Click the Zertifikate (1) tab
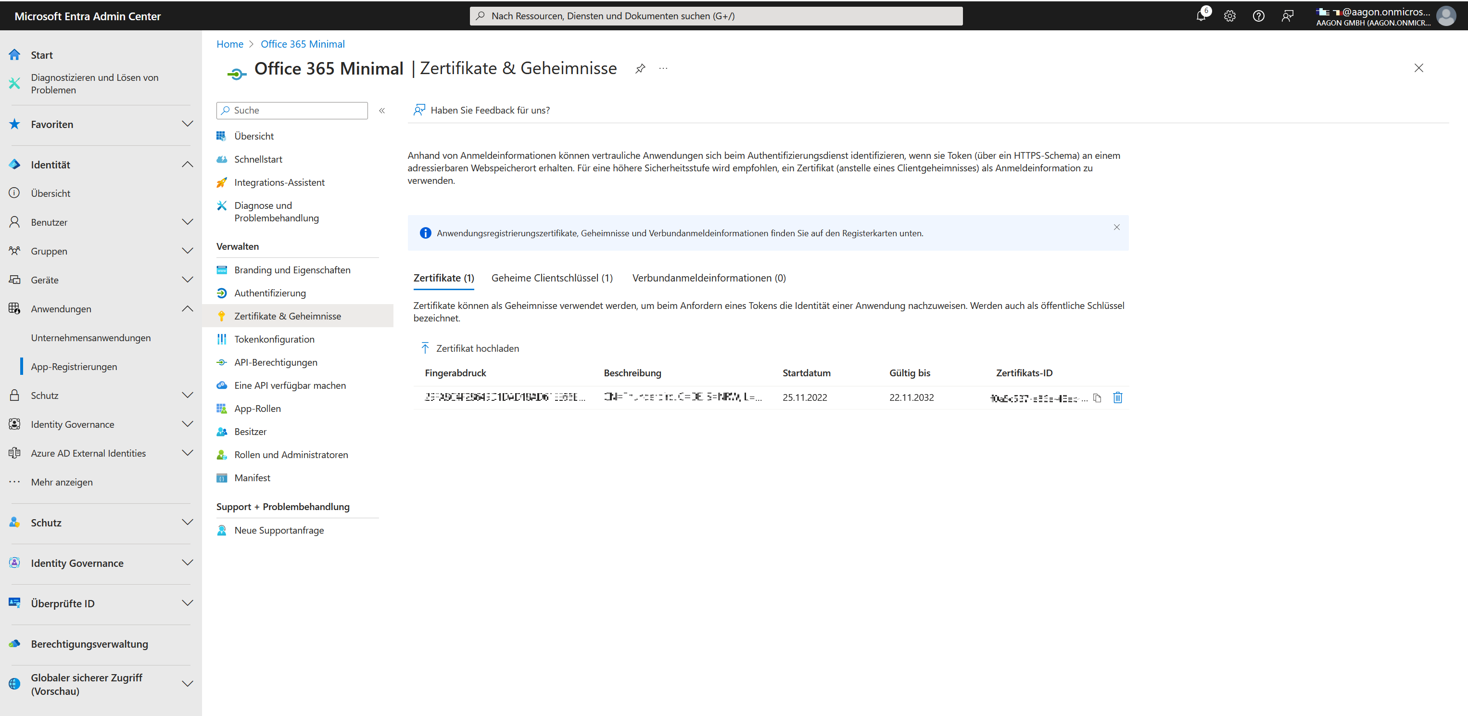 [x=445, y=278]
